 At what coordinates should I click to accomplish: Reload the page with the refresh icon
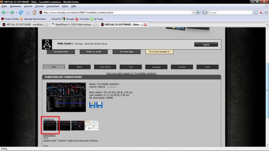[21, 12]
